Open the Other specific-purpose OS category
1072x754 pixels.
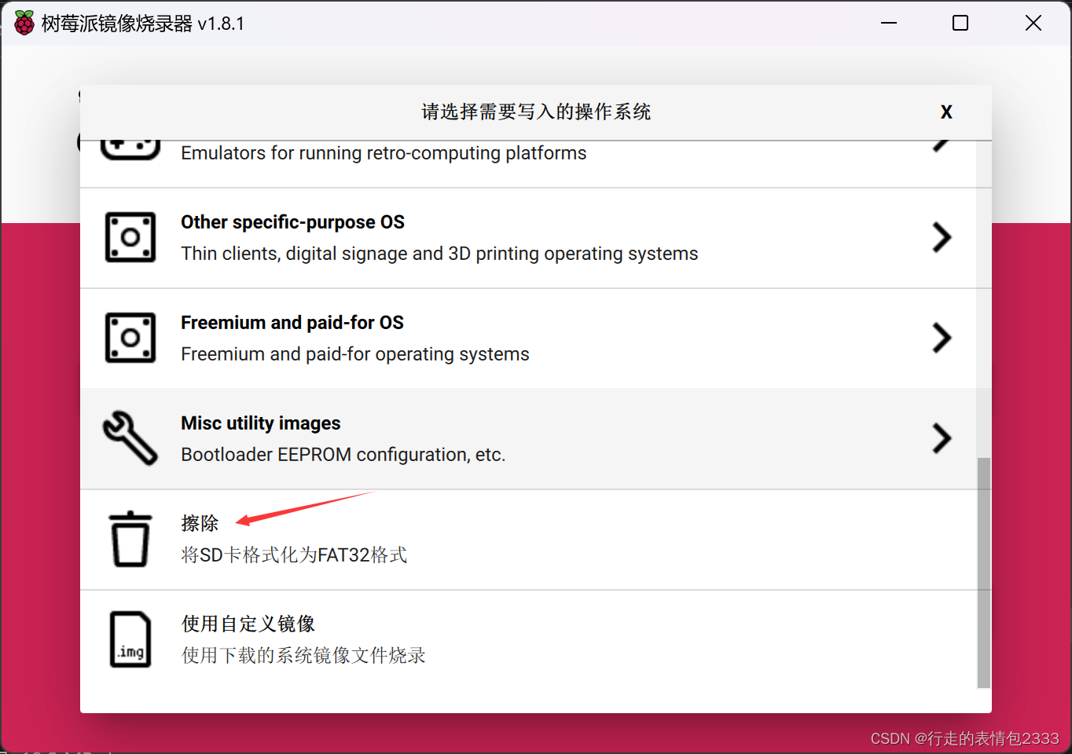pos(528,238)
